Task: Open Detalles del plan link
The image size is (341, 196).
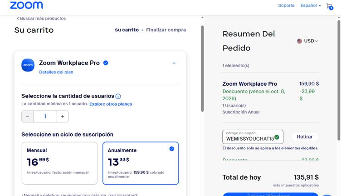Action: tap(56, 72)
